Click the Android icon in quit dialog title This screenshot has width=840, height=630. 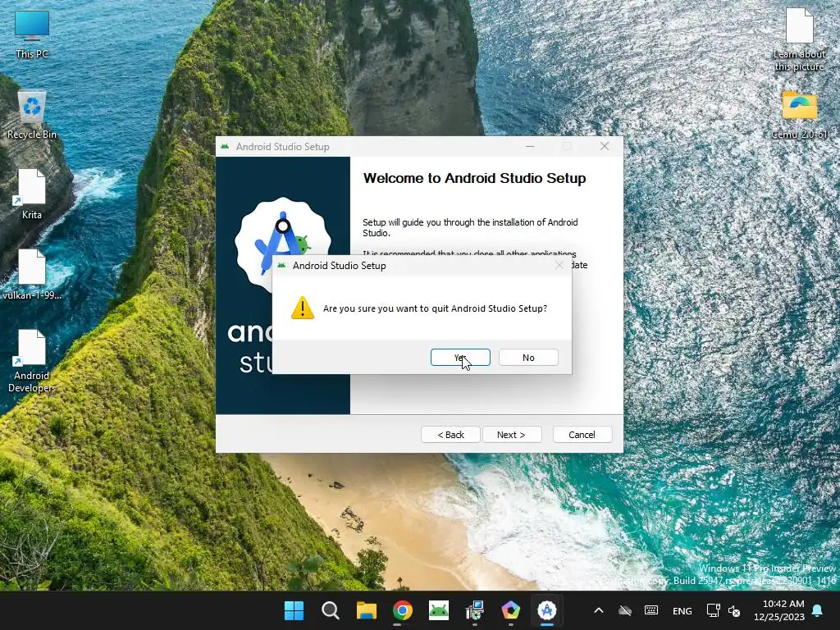282,265
